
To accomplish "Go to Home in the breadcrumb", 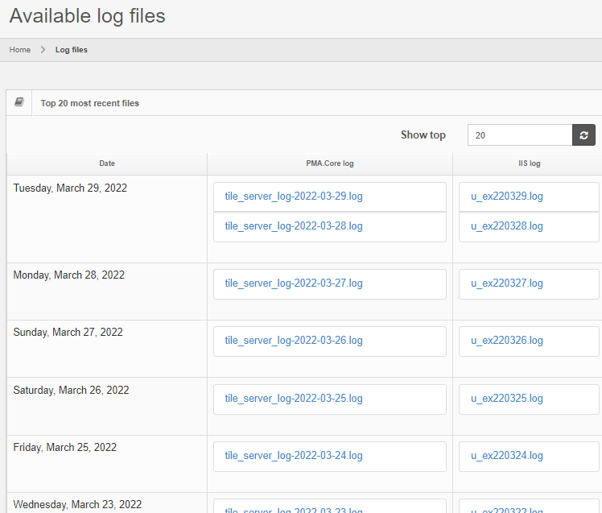I will pos(20,50).
